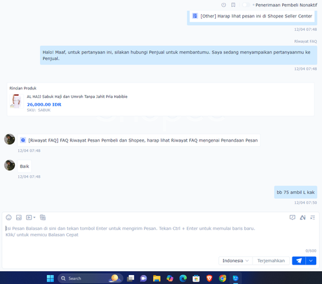The width and height of the screenshot is (322, 284).
Task: Open the Indonesia language dropdown
Action: click(x=236, y=261)
